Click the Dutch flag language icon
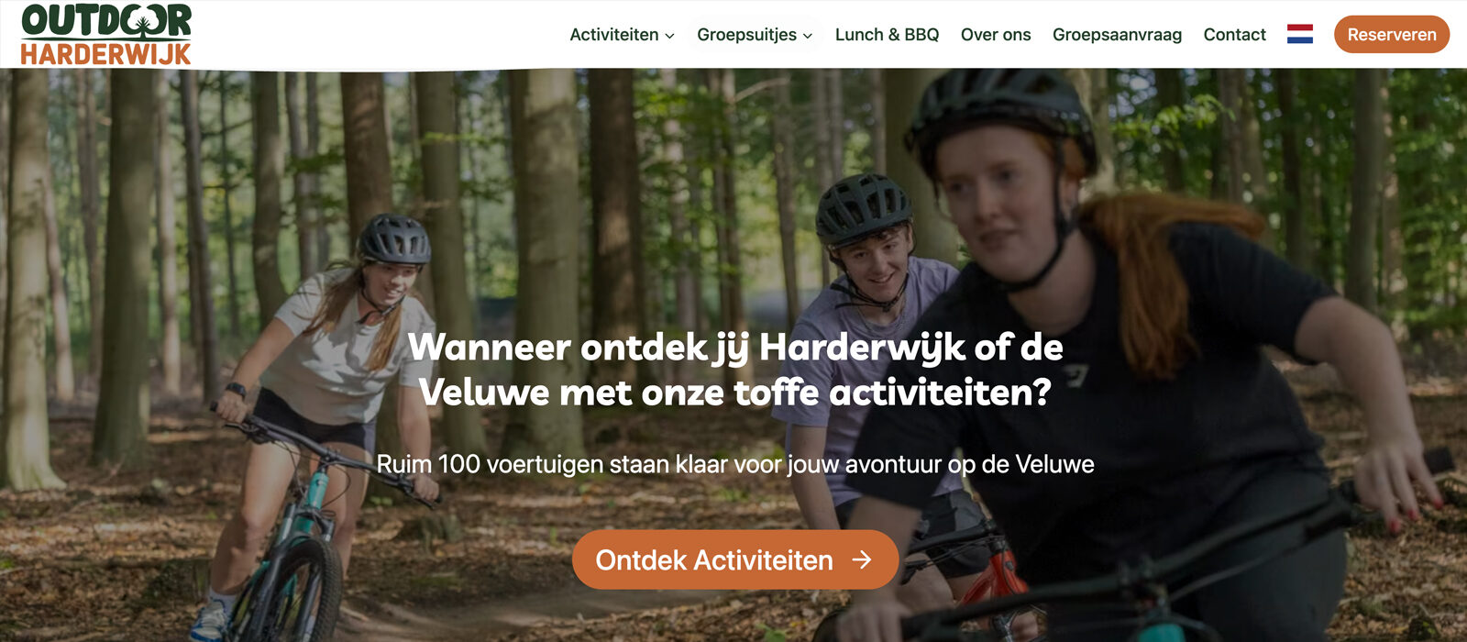This screenshot has height=642, width=1467. (1300, 34)
